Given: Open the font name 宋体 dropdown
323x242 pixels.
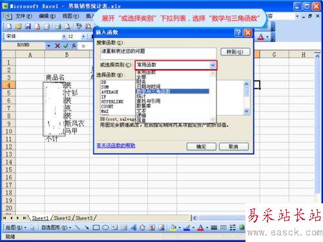Looking at the screenshot, I should click(x=64, y=37).
